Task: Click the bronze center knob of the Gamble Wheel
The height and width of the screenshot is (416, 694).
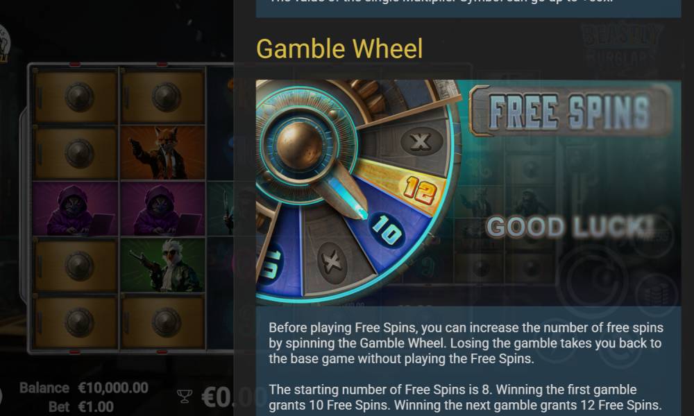Action: point(300,146)
